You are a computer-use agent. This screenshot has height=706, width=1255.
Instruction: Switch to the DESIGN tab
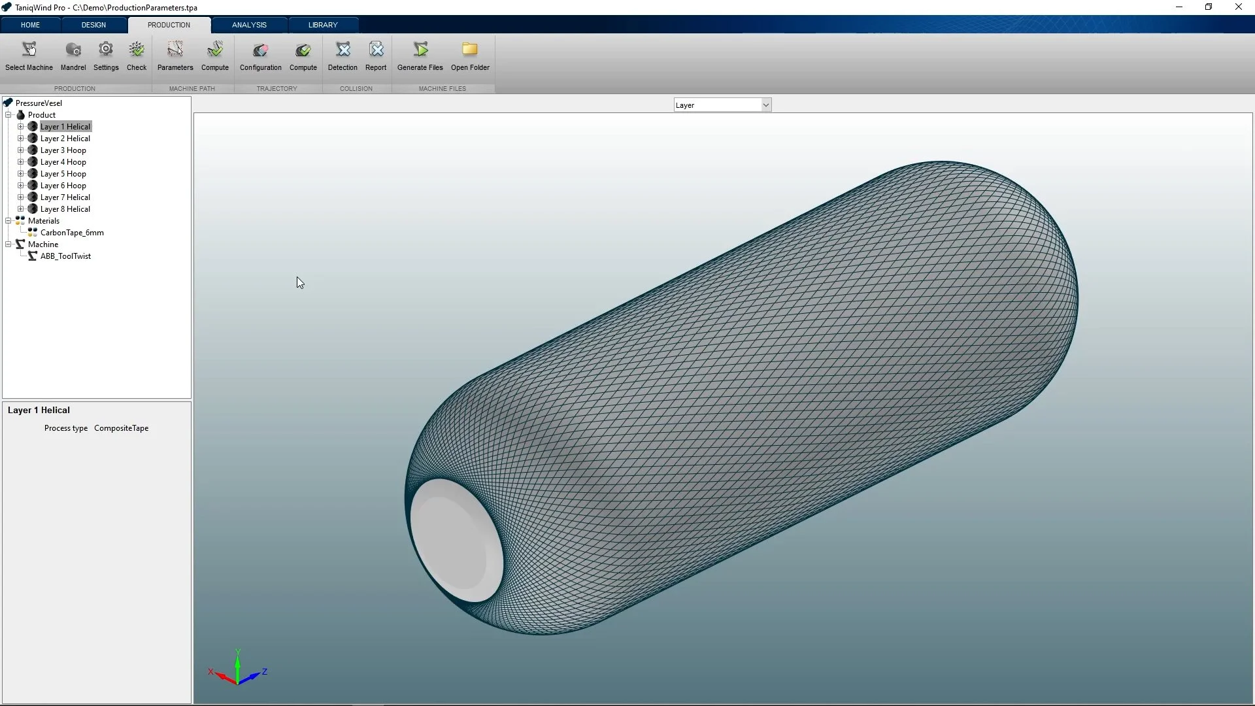(x=93, y=25)
